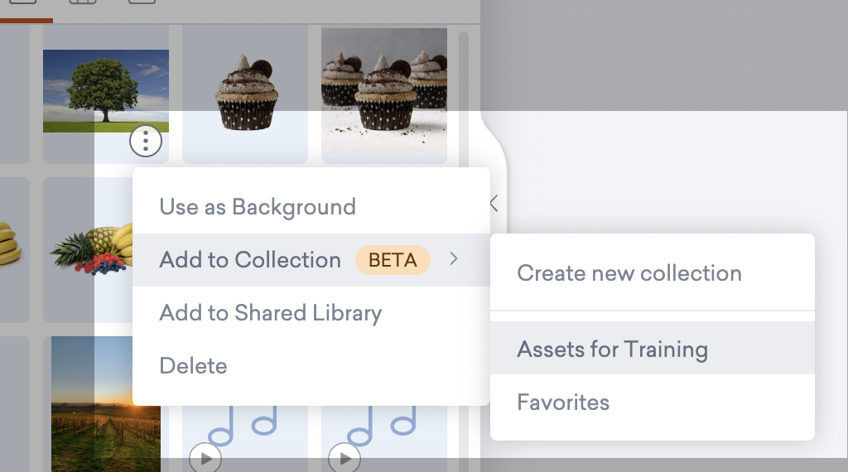Viewport: 848px width, 472px height.
Task: Click the BETA badge
Action: point(393,260)
